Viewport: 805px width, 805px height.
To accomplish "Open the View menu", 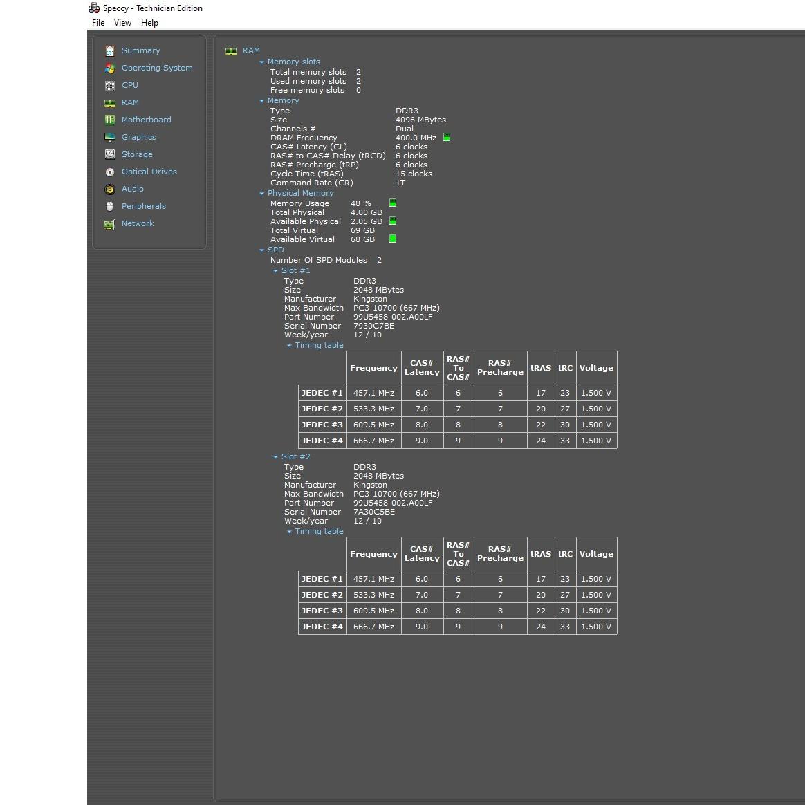I will [x=122, y=23].
